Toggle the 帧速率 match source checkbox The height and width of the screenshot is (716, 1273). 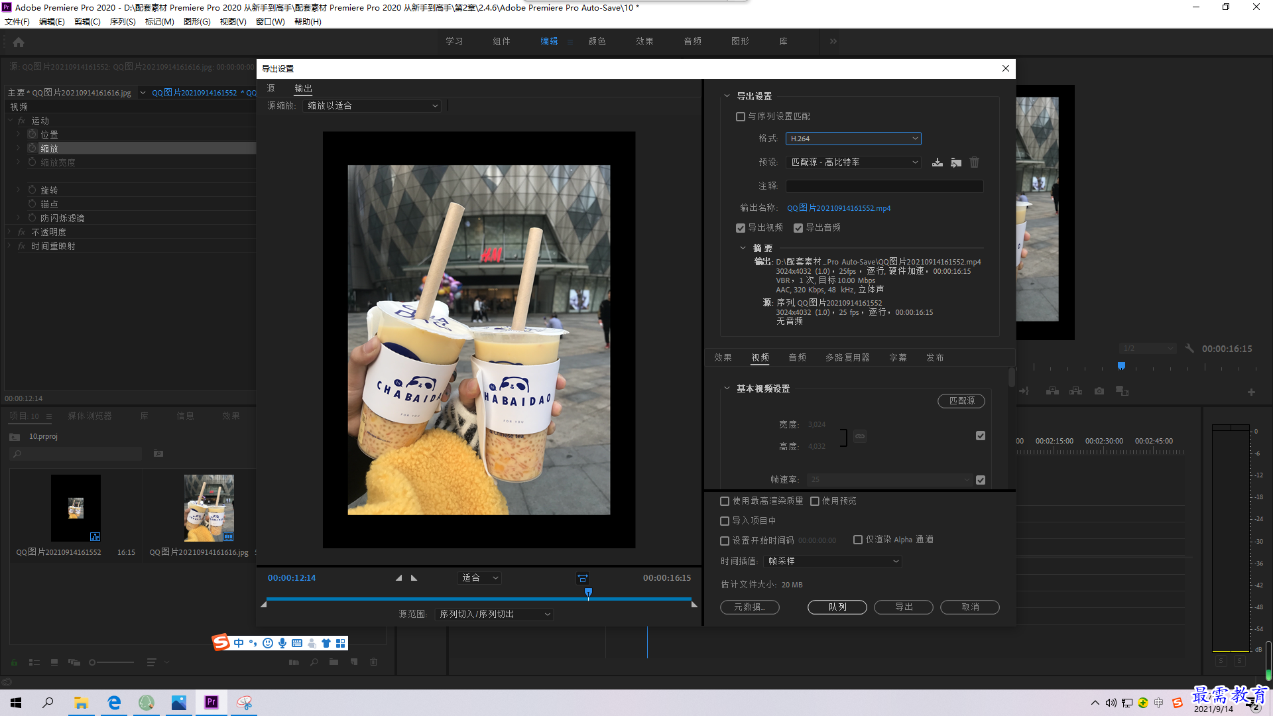[x=981, y=480]
